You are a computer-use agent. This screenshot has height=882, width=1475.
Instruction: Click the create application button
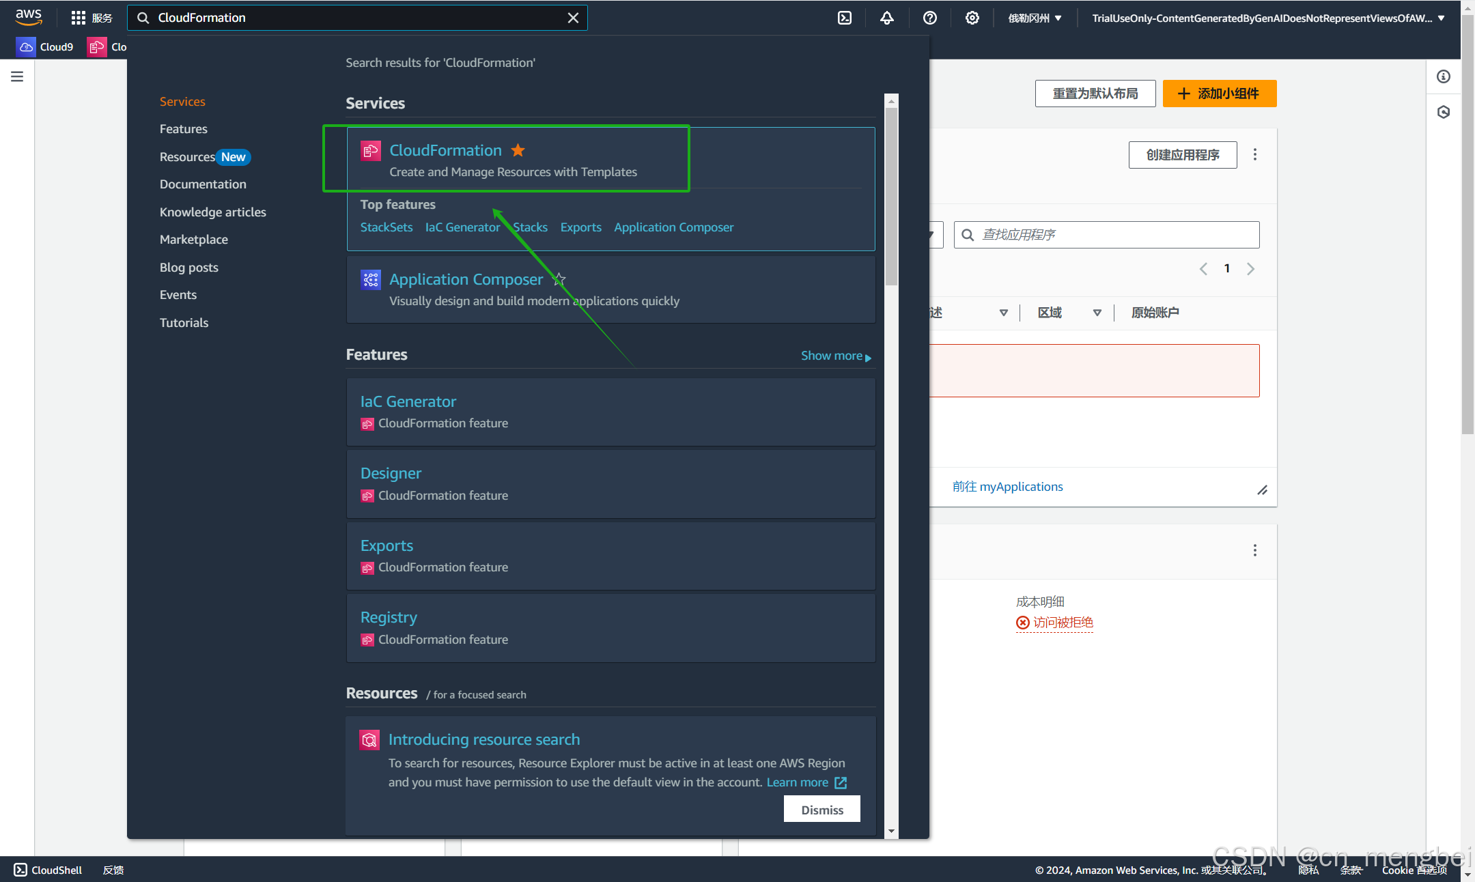pos(1183,155)
